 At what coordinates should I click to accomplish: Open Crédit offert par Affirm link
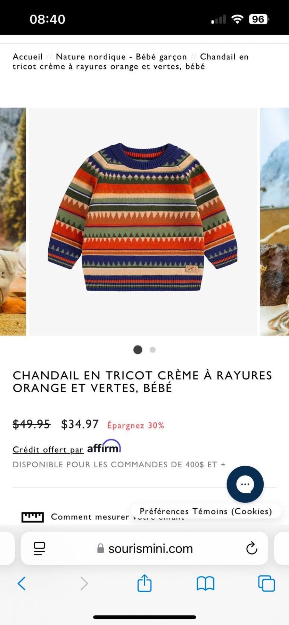[67, 447]
